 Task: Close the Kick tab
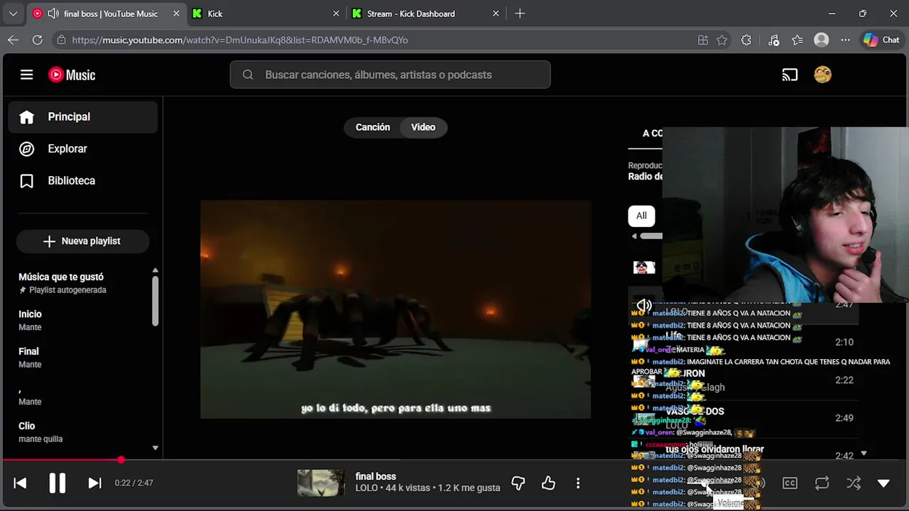(336, 13)
